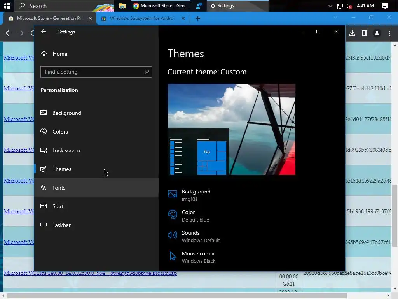Click Chrome back navigation arrow

click(x=9, y=33)
